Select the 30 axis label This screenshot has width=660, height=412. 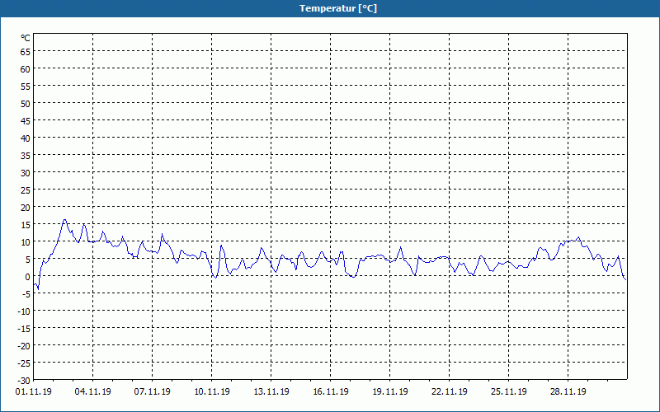pyautogui.click(x=26, y=173)
